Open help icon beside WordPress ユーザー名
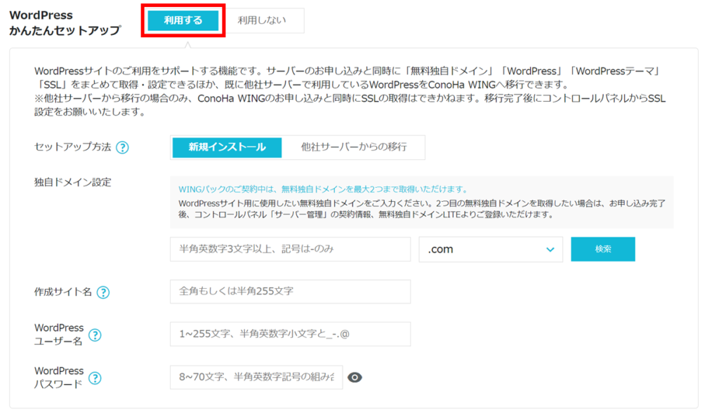Viewport: 719px width, 420px height. pyautogui.click(x=95, y=335)
